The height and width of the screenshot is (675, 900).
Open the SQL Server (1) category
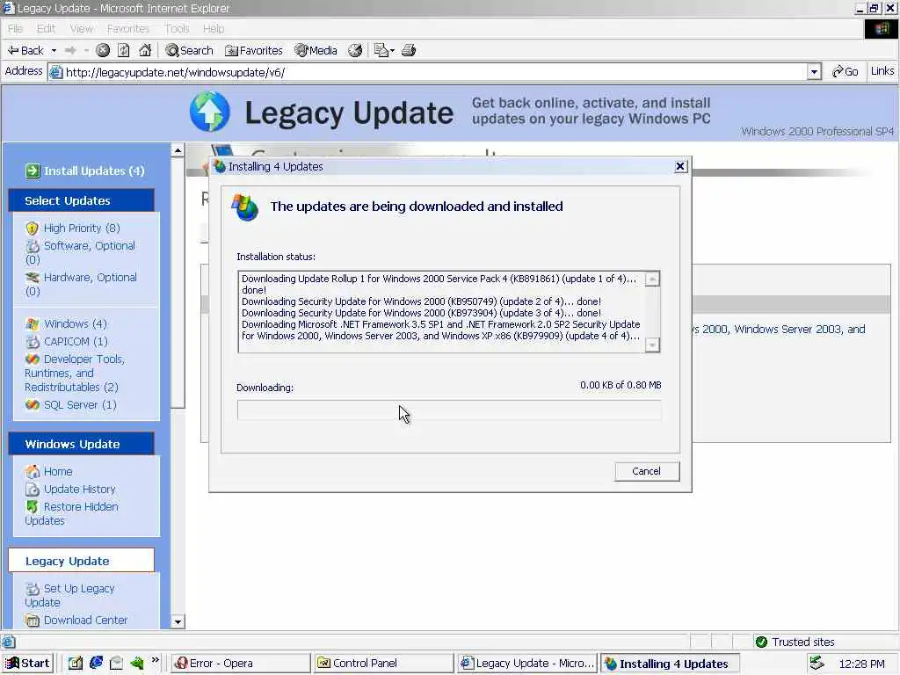[80, 404]
